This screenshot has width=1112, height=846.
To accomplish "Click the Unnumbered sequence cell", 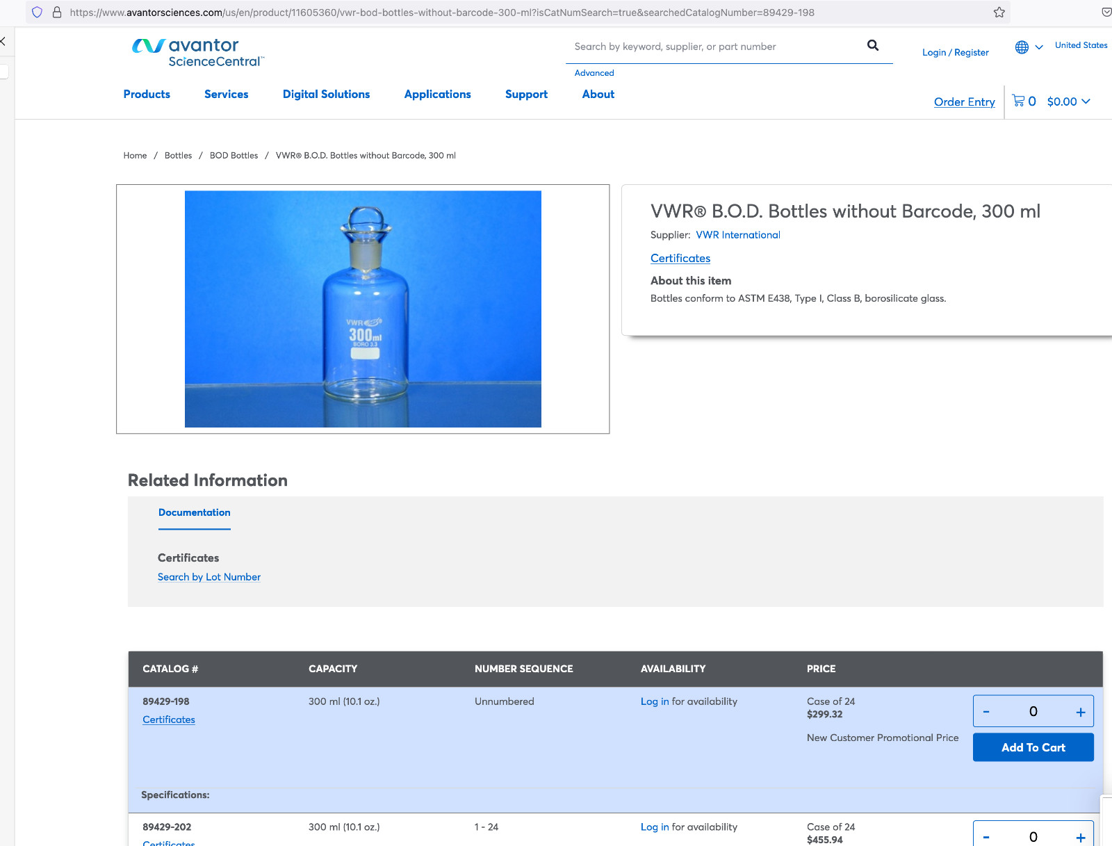I will pos(505,701).
